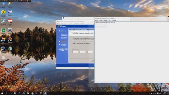Click first setup step indicator in XP installer
Viewport: 169px width, 95px height.
(59, 31)
